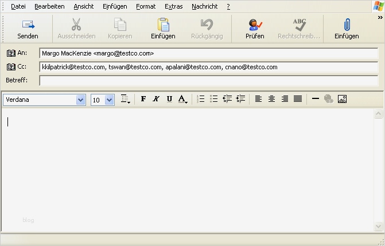385x246 pixels.
Task: Click the Cc recipients field
Action: pyautogui.click(x=209, y=67)
